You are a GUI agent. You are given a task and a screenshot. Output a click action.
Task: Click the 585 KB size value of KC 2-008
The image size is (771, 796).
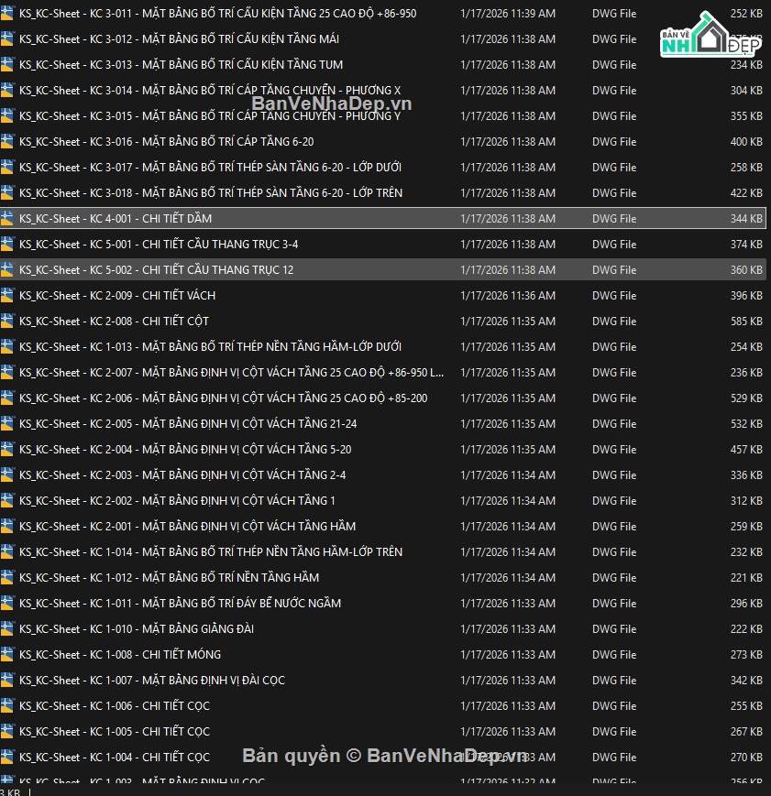(746, 321)
